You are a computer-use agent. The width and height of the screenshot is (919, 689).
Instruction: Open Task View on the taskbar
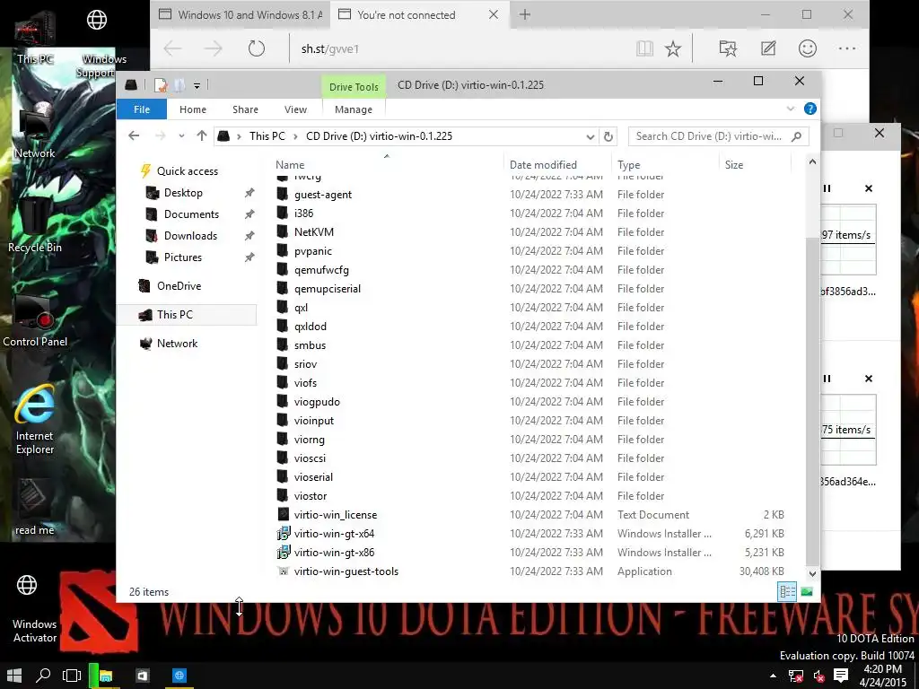72,676
